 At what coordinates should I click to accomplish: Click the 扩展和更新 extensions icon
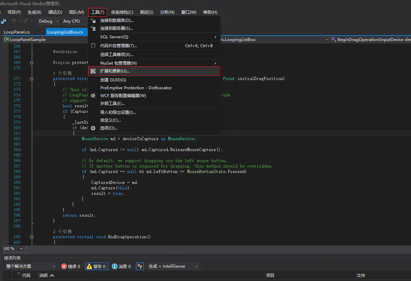93,71
